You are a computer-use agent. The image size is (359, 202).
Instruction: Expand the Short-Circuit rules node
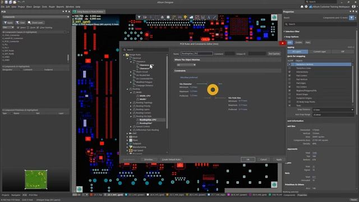pyautogui.click(x=131, y=72)
